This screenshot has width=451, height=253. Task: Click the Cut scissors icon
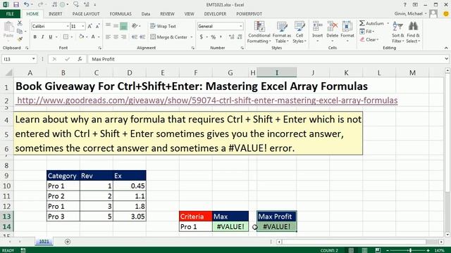tap(20, 23)
